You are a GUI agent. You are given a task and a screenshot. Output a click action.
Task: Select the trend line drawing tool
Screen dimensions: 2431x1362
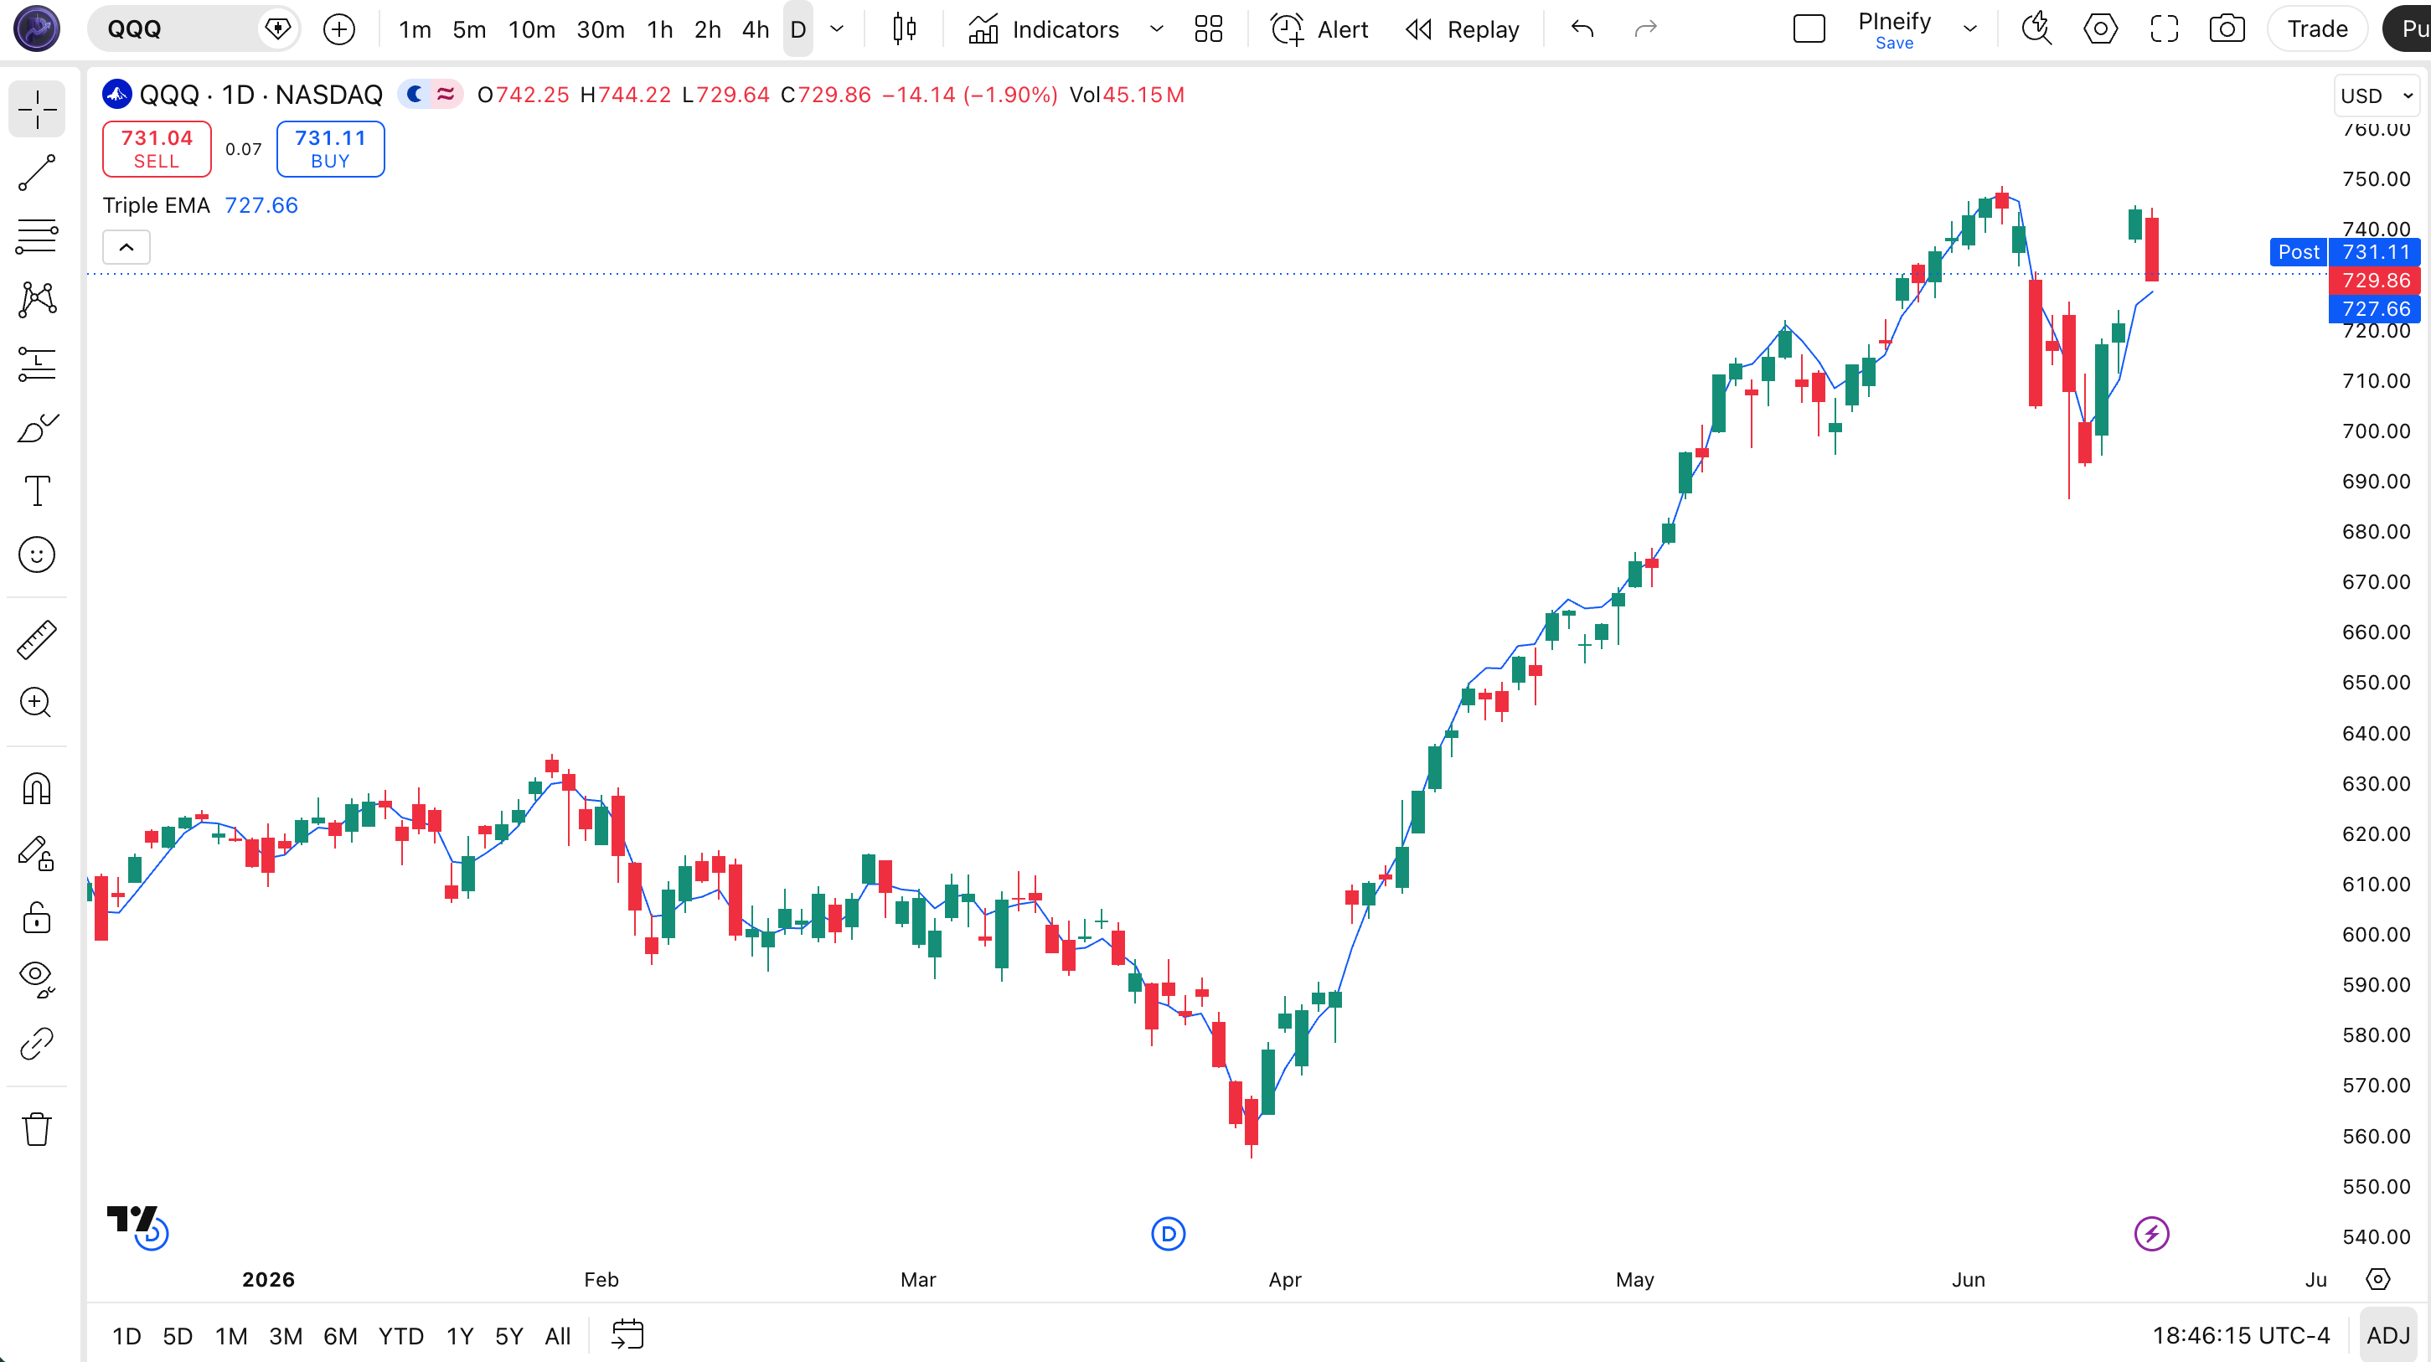pos(37,173)
